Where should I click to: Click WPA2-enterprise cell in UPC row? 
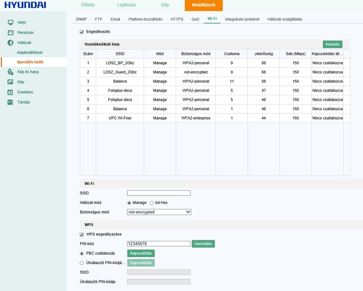tap(196, 118)
